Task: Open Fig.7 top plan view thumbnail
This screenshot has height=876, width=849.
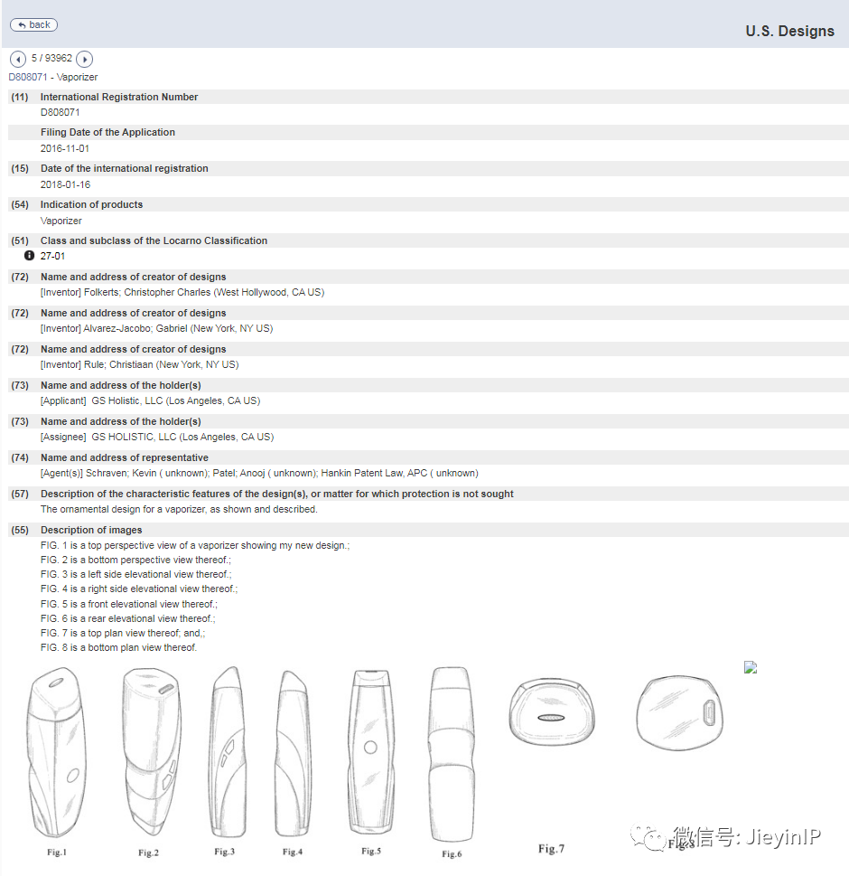Action: pyautogui.click(x=552, y=711)
